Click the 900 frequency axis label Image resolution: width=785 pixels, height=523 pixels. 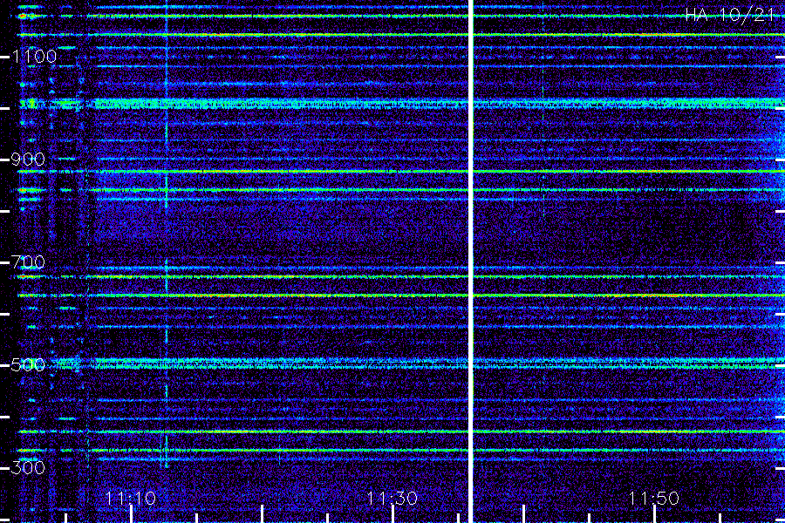click(28, 160)
